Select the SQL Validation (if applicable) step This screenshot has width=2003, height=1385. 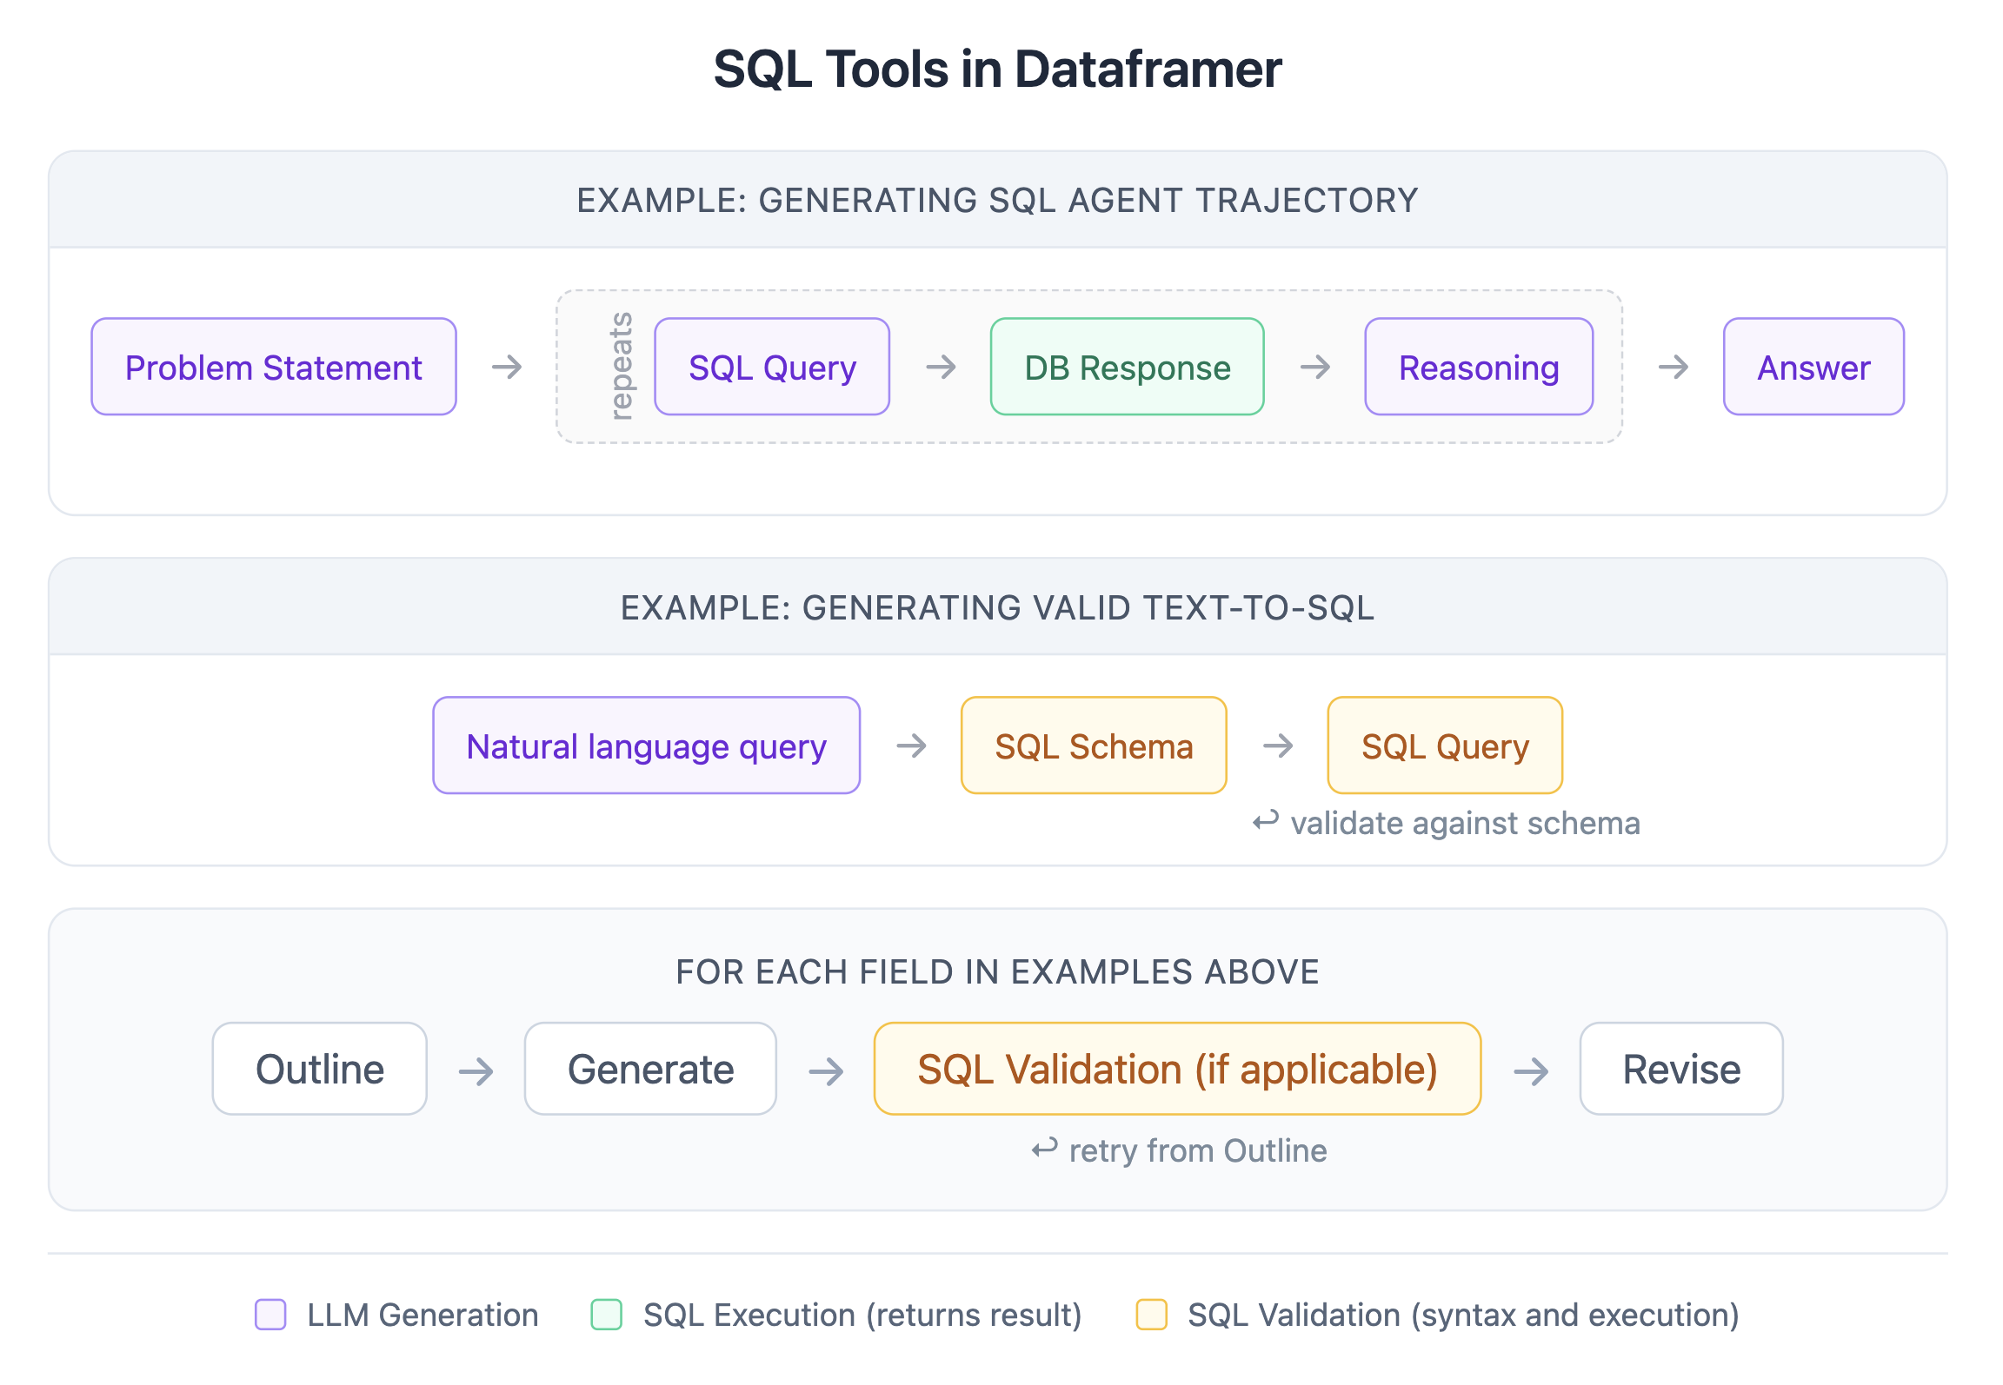point(1176,1069)
